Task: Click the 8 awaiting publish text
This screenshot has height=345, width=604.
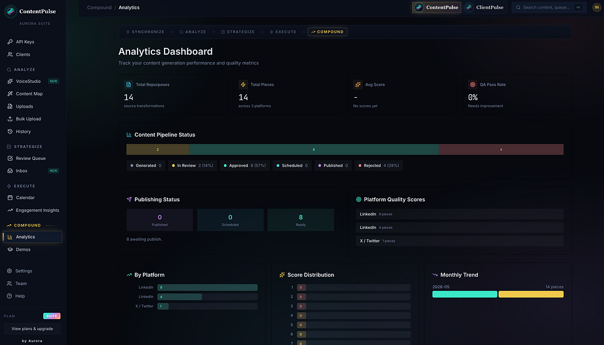Action: point(144,239)
